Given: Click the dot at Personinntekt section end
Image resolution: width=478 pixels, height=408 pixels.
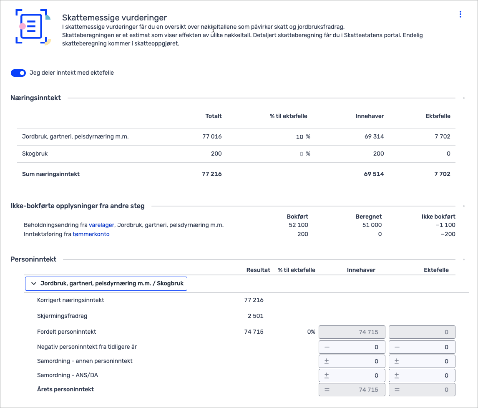Looking at the screenshot, I should point(463,260).
